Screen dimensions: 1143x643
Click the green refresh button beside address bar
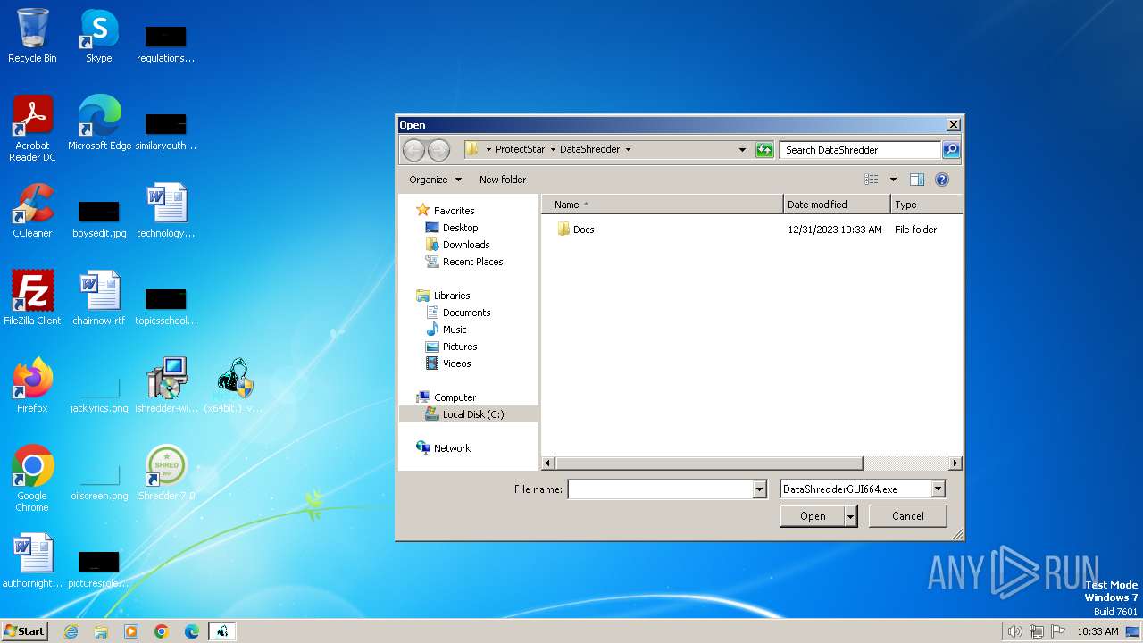[764, 150]
